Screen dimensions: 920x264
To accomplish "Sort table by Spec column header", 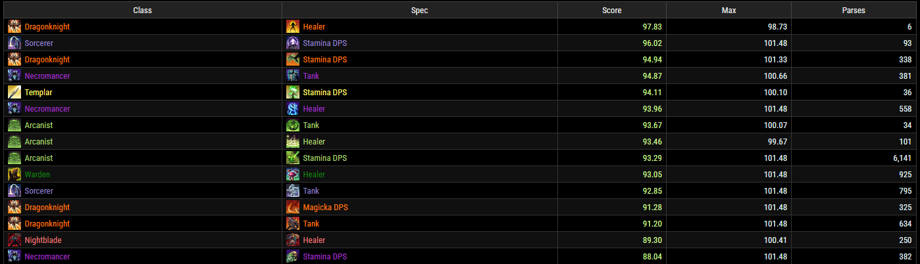I will pyautogui.click(x=420, y=11).
